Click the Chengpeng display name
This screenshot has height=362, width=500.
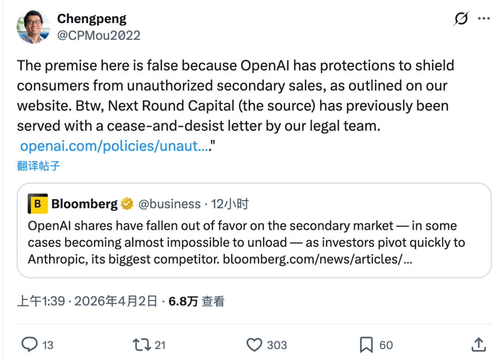pyautogui.click(x=92, y=19)
